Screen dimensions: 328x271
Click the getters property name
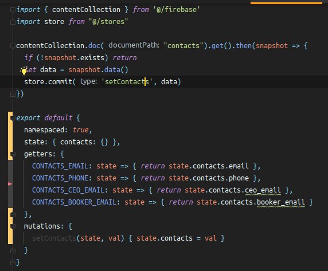38,154
